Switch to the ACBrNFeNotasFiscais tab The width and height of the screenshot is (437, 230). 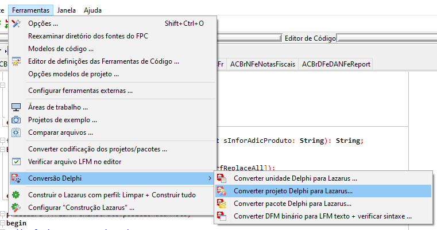[x=262, y=64]
